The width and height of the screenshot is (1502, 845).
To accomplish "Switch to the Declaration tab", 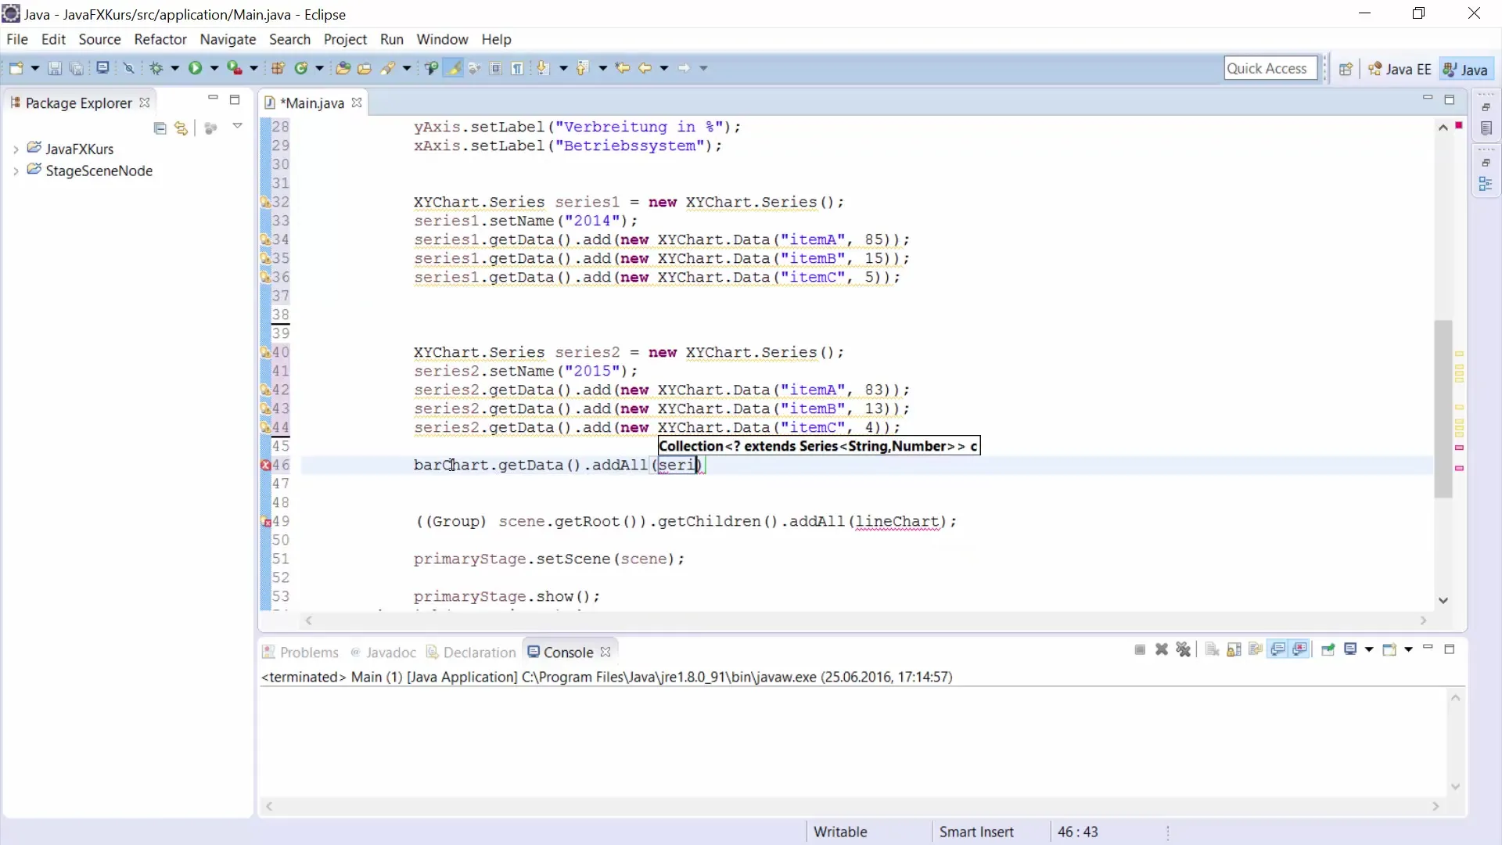I will [x=471, y=652].
